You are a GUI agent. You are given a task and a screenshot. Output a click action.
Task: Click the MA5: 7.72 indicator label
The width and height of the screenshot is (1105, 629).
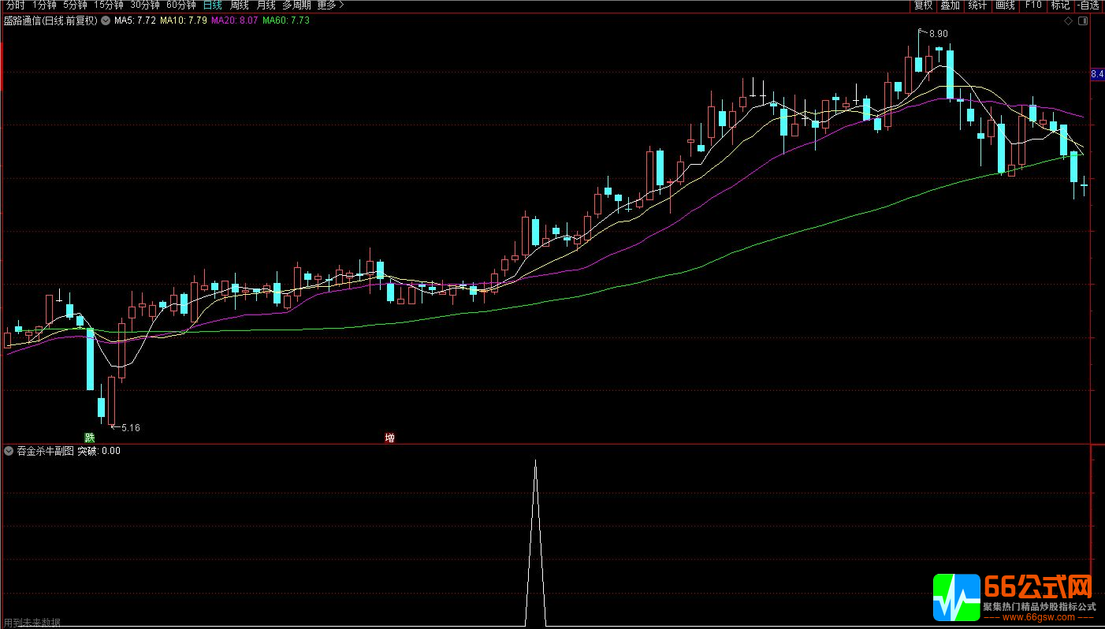click(x=134, y=21)
